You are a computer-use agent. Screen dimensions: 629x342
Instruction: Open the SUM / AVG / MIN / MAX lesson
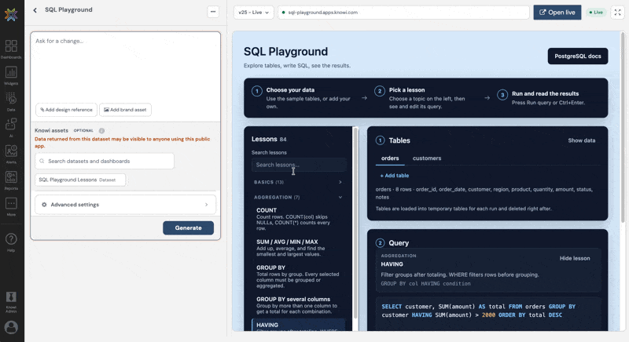click(x=298, y=248)
